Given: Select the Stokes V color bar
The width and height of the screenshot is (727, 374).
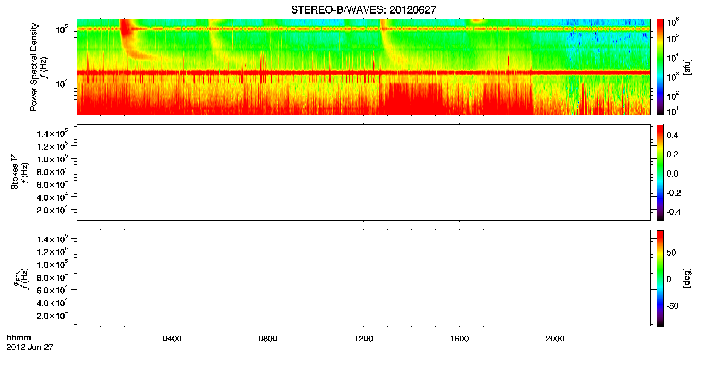Looking at the screenshot, I should (x=660, y=172).
